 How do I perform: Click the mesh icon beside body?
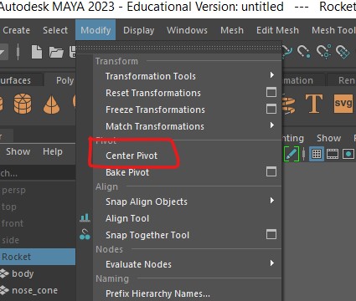[x=4, y=273]
